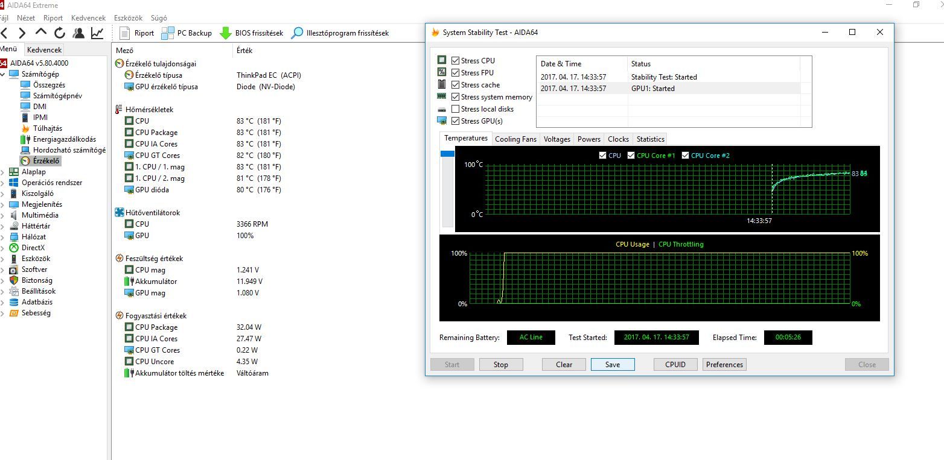Select Hordozható számítógép tree item

click(69, 150)
